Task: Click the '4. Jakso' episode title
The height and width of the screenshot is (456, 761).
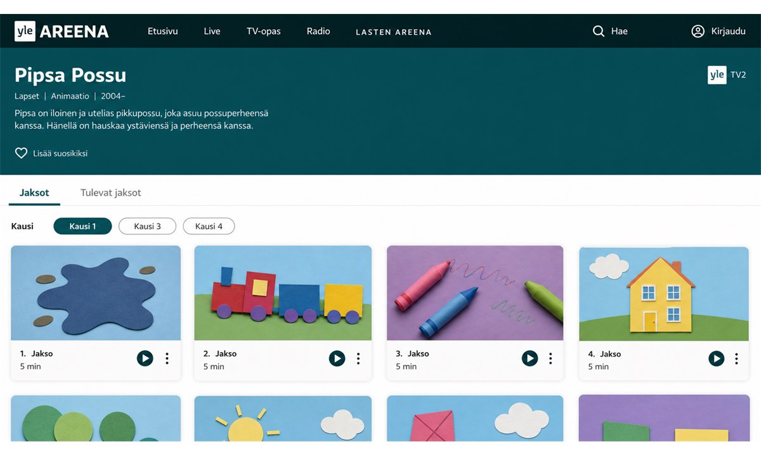Action: point(604,354)
